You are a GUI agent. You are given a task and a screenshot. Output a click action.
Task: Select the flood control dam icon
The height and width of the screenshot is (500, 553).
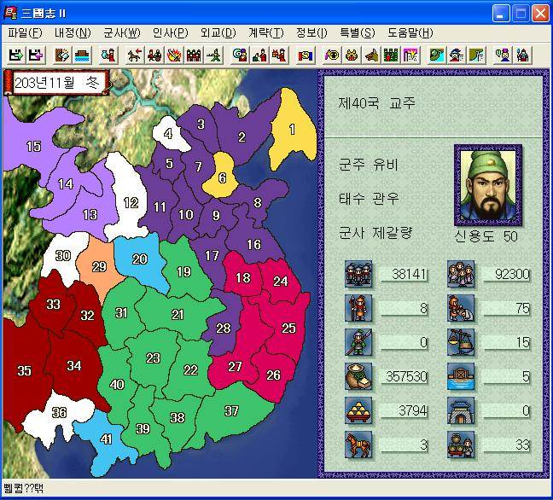[83, 55]
